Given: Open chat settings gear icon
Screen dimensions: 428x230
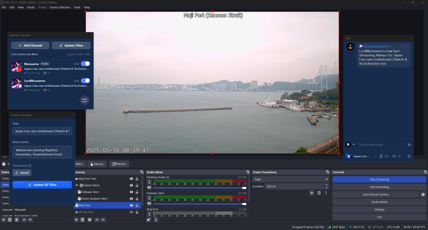Looking at the screenshot, I should (x=409, y=156).
